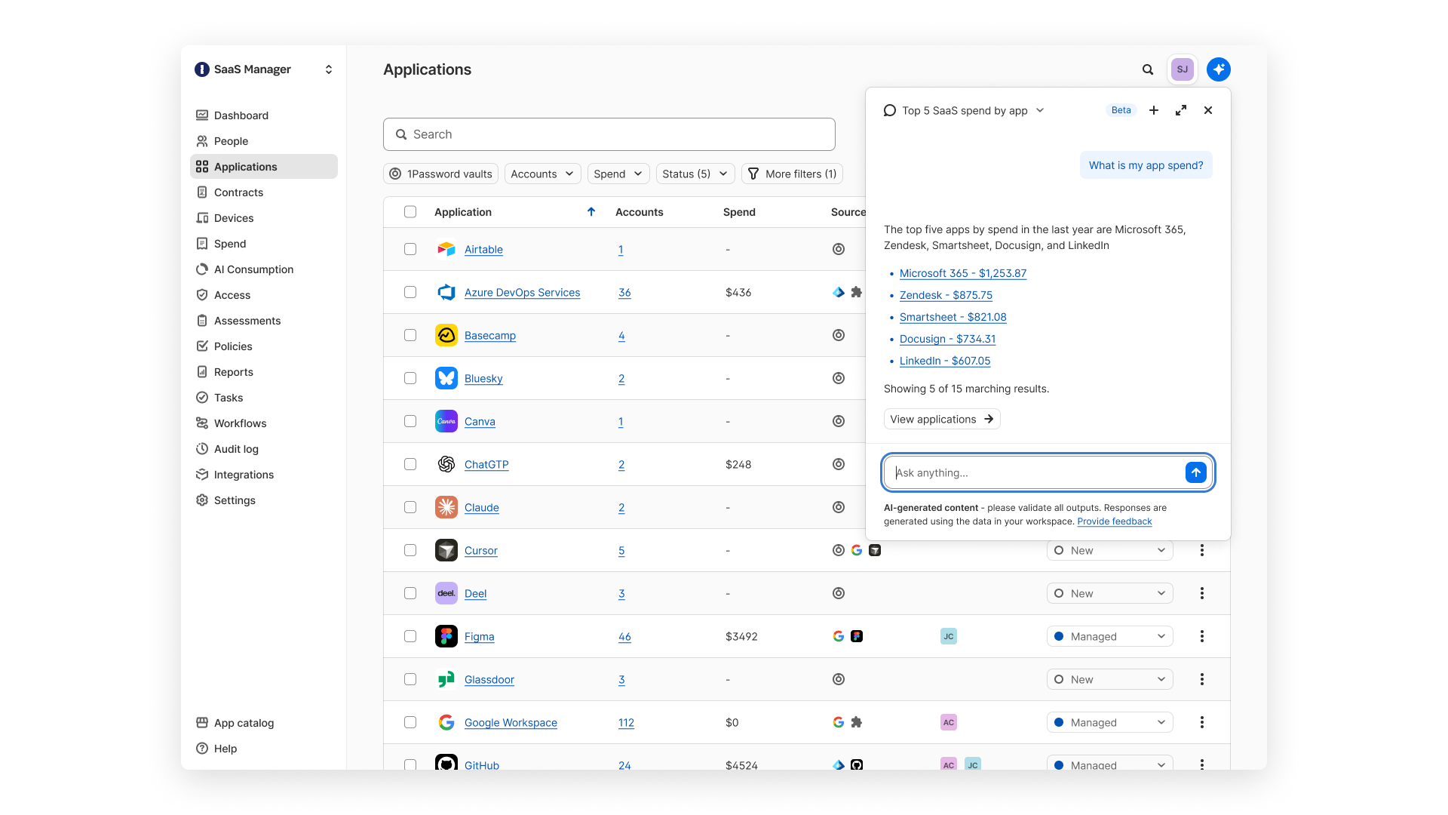Start a new chat with plus icon
Viewport: 1448px width, 815px height.
click(x=1154, y=110)
